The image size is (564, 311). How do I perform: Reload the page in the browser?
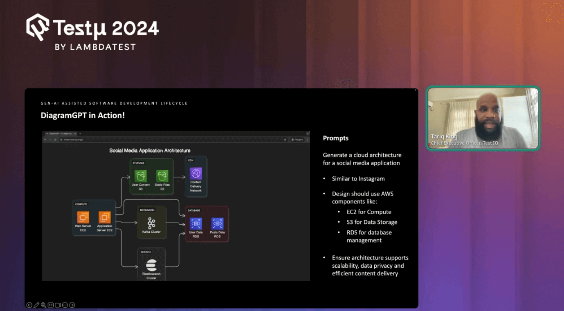[x=56, y=140]
